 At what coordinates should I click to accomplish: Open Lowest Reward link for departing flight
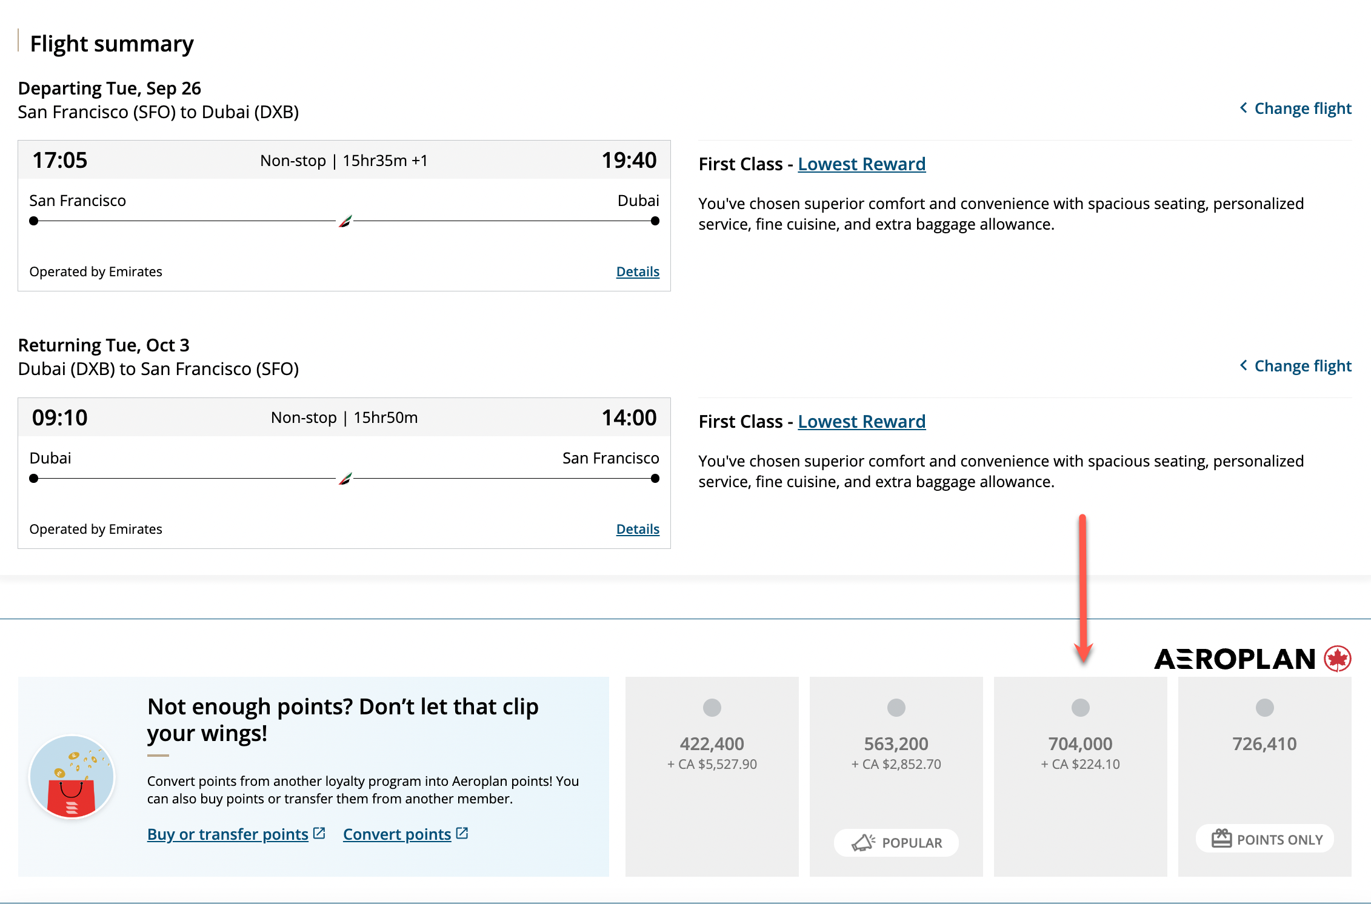pos(861,164)
